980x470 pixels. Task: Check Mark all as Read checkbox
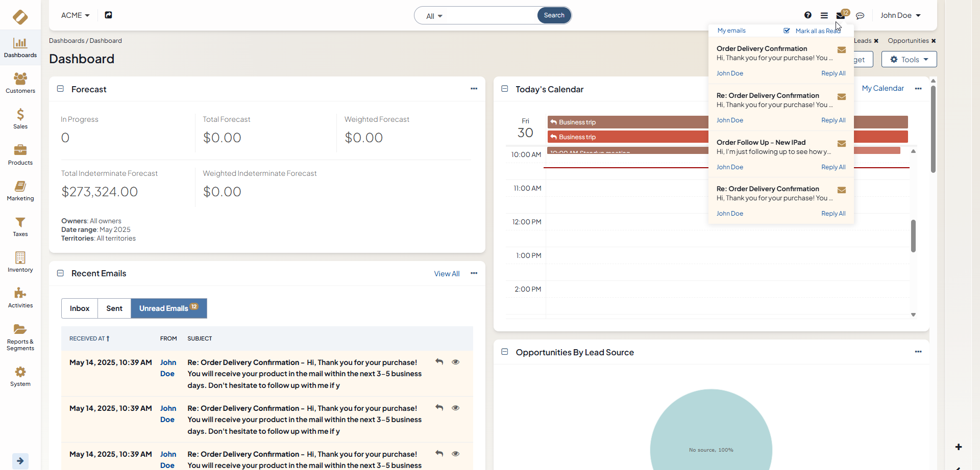click(x=787, y=31)
